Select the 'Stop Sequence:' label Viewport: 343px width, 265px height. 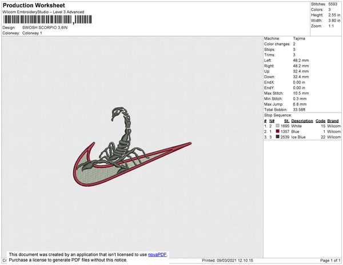[278, 115]
